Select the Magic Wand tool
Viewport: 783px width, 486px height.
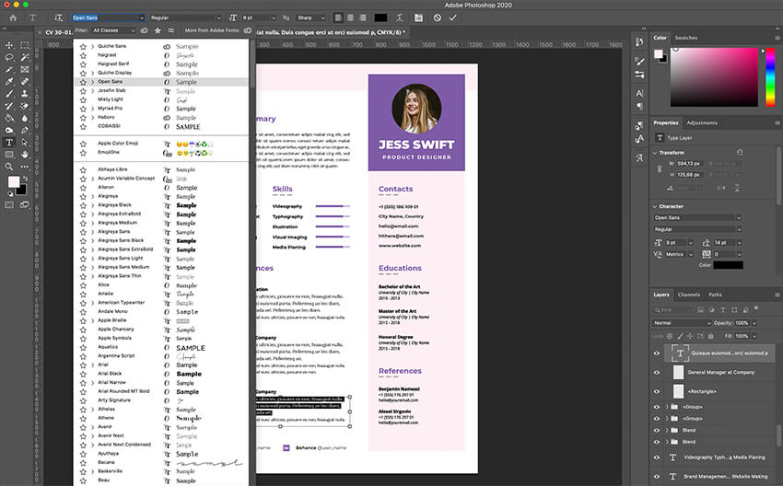[x=25, y=57]
